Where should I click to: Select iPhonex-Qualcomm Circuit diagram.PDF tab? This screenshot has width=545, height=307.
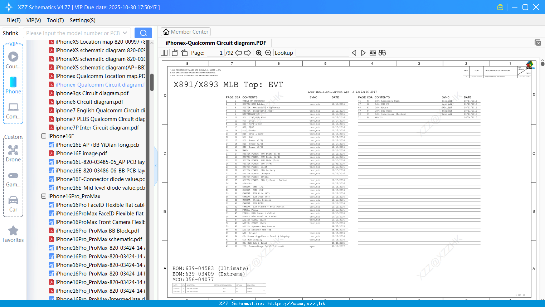pos(216,43)
